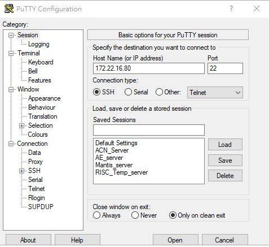
Task: Expand the SSH tree node
Action: pos(22,171)
